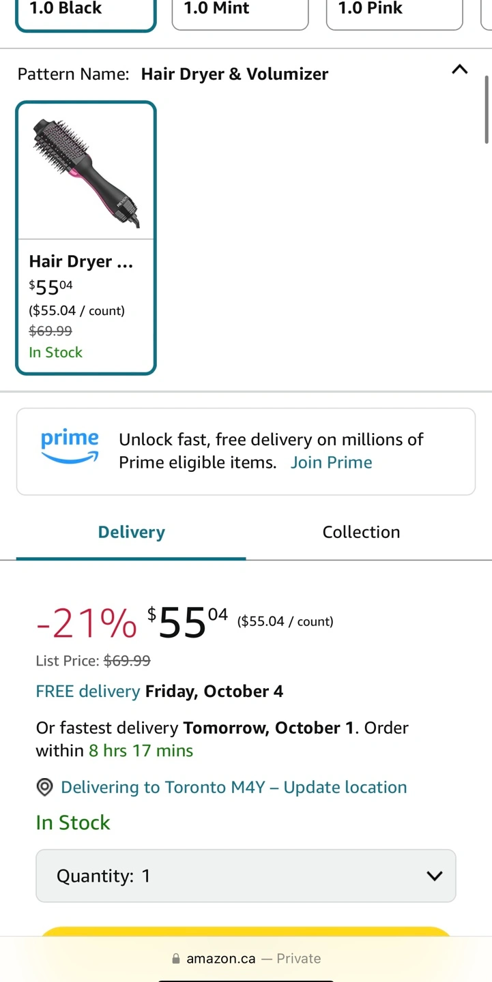The width and height of the screenshot is (492, 982).
Task: Open the Join Prime link
Action: pyautogui.click(x=331, y=462)
